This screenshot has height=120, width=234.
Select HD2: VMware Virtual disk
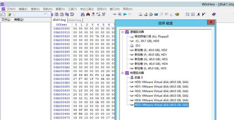pos(161,91)
